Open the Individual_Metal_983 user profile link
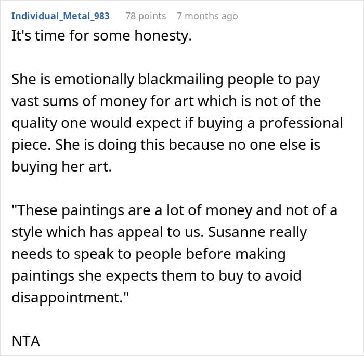This screenshot has height=356, width=364. point(60,16)
